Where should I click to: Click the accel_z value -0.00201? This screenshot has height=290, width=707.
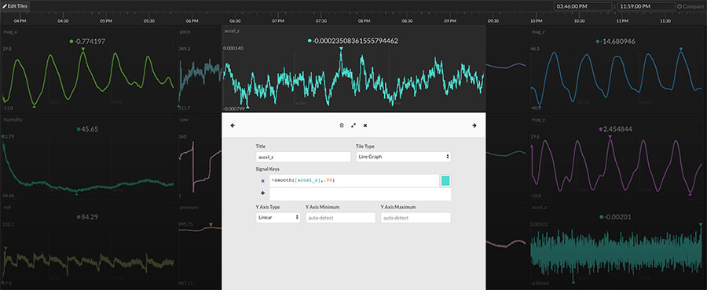pyautogui.click(x=618, y=216)
